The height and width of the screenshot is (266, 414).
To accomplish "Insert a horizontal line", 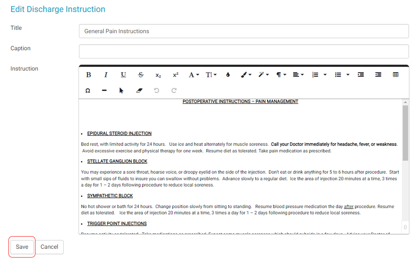I will (x=104, y=91).
